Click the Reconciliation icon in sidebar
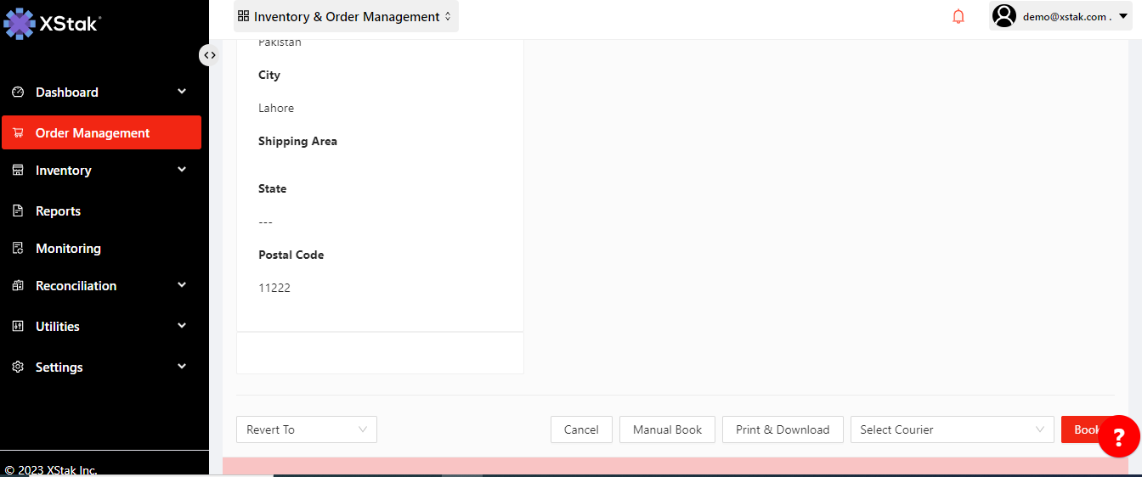The width and height of the screenshot is (1142, 477). click(18, 286)
